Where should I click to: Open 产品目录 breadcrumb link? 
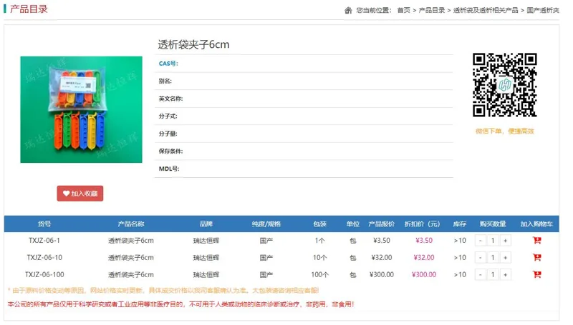pos(432,10)
